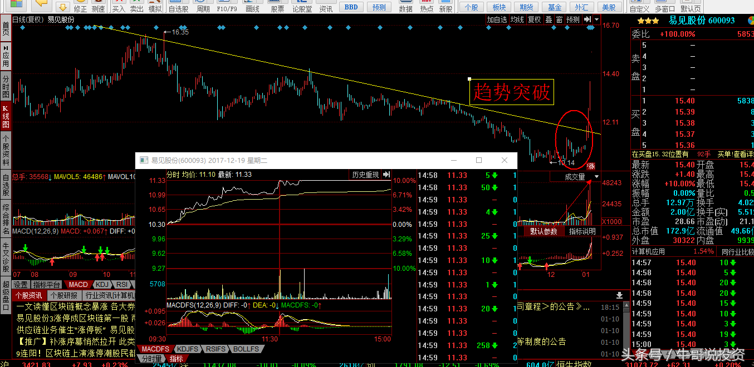Open 个股研报 research tab

pos(63,295)
